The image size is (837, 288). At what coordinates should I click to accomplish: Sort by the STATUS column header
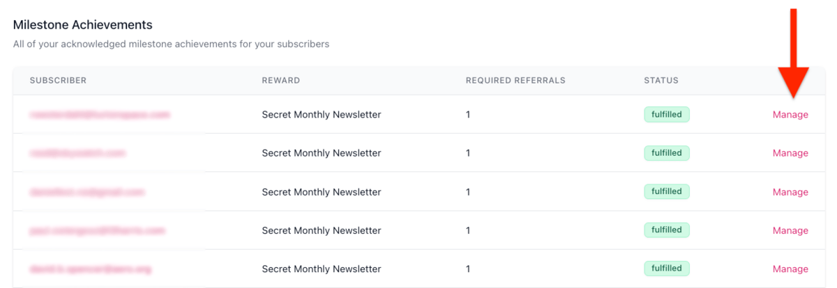tap(661, 81)
